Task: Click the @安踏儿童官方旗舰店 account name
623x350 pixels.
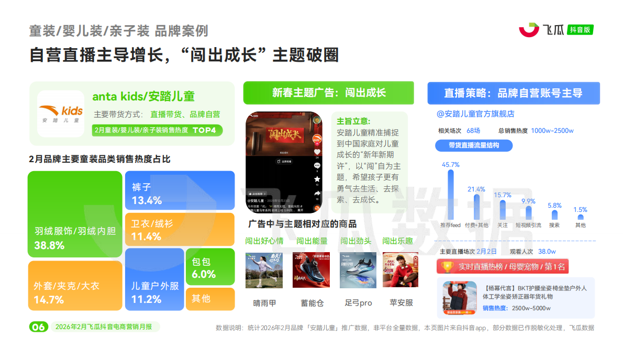Action: click(475, 114)
